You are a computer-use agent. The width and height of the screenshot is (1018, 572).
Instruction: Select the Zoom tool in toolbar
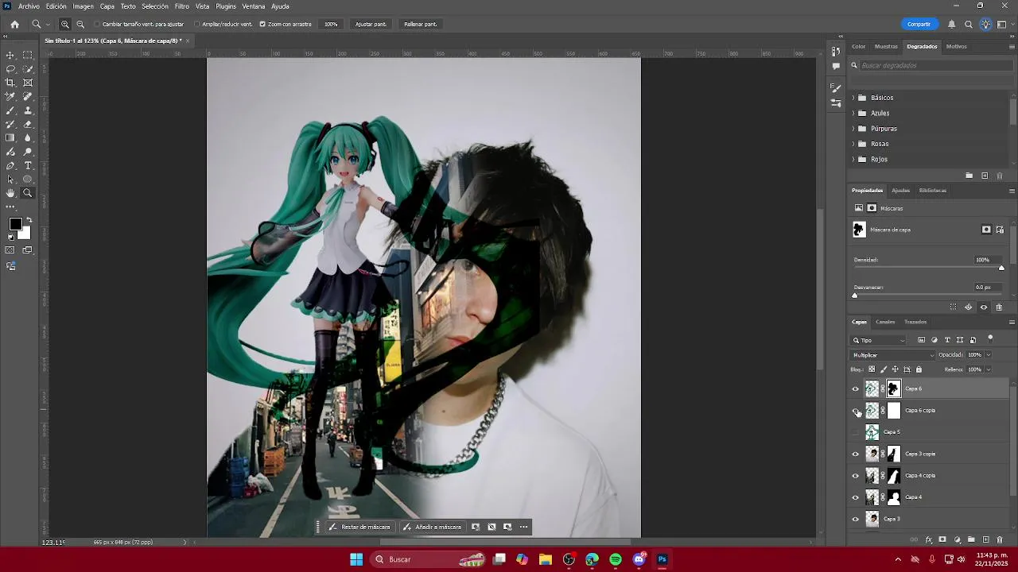pyautogui.click(x=28, y=193)
